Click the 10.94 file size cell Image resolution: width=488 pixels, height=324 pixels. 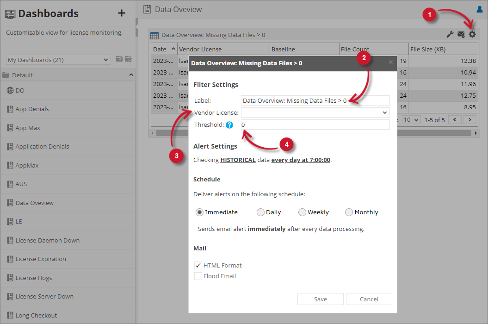[443, 72]
